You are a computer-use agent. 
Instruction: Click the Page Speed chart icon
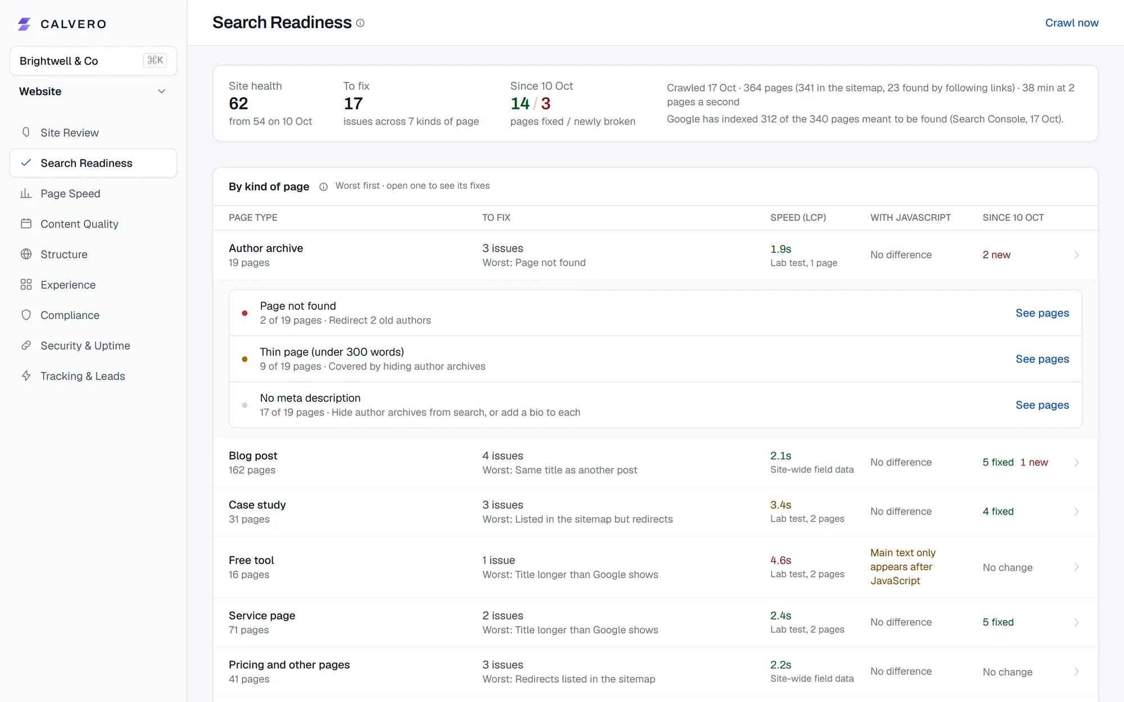26,193
